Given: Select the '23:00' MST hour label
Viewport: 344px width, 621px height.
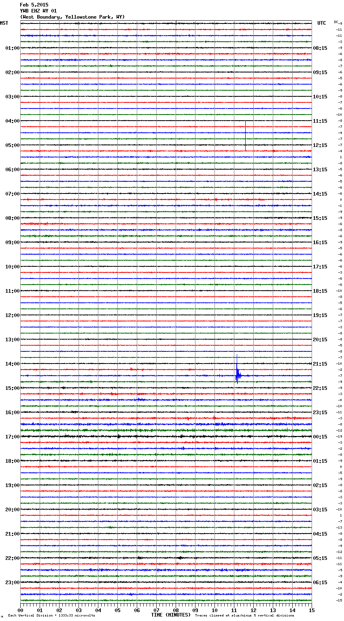Looking at the screenshot, I should (13, 583).
